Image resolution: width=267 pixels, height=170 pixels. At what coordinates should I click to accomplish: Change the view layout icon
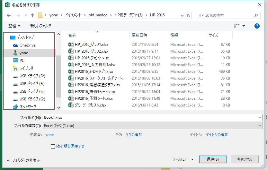[x=237, y=26]
